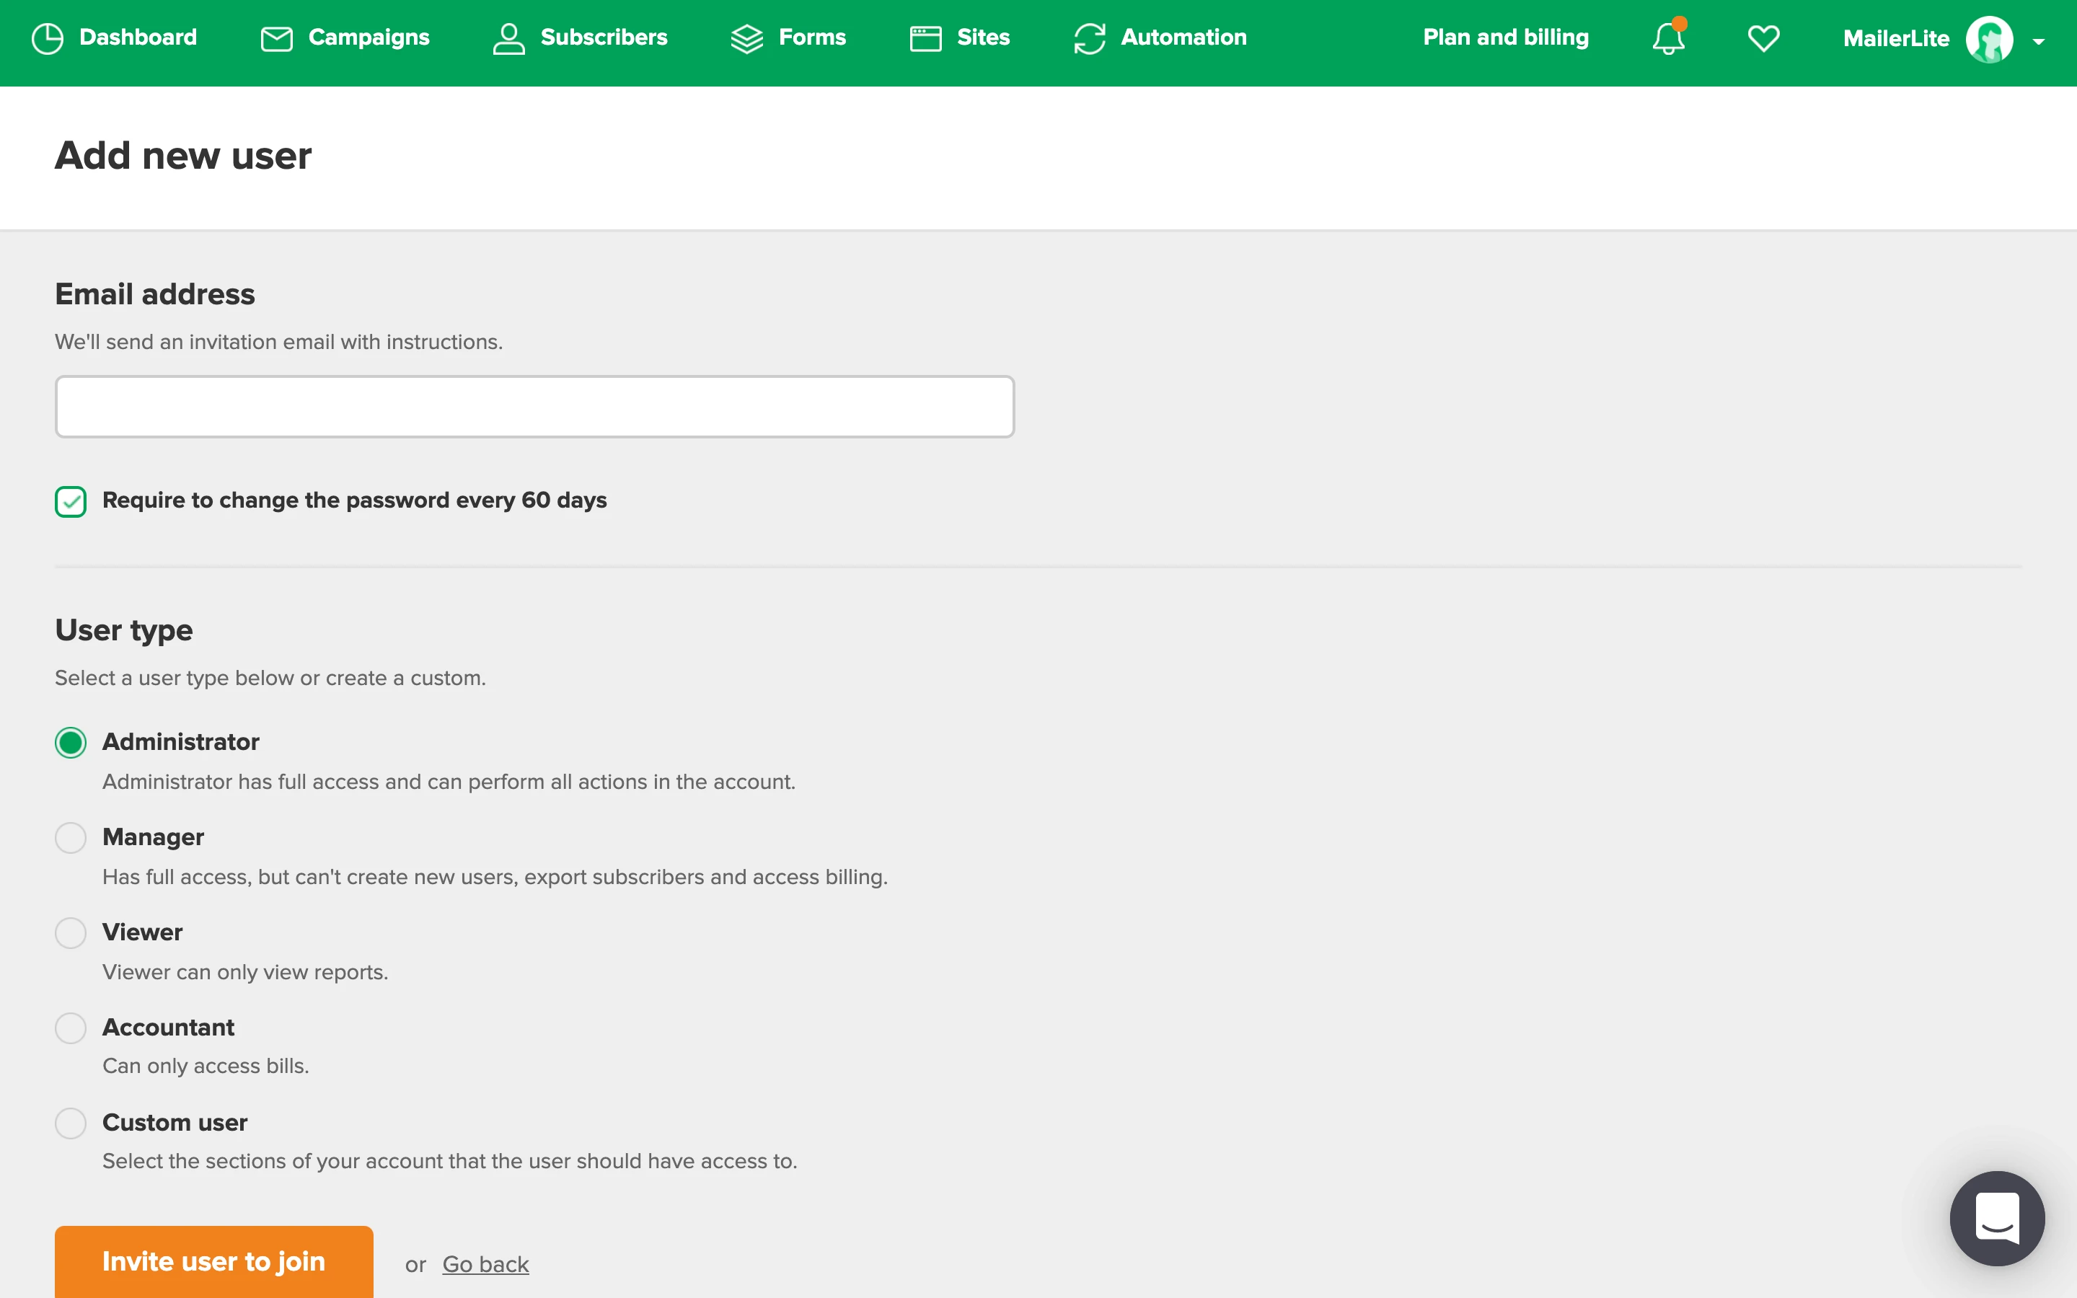This screenshot has width=2077, height=1298.
Task: Select the Custom user option
Action: (71, 1123)
